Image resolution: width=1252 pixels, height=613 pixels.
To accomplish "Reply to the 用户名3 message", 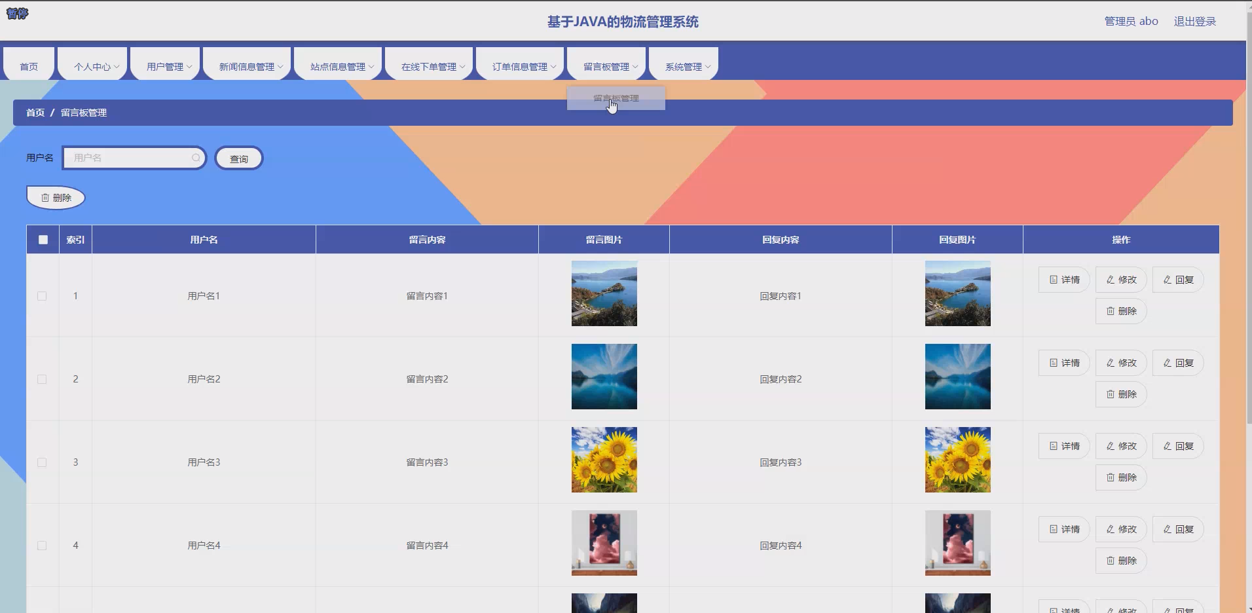I will pos(1178,446).
